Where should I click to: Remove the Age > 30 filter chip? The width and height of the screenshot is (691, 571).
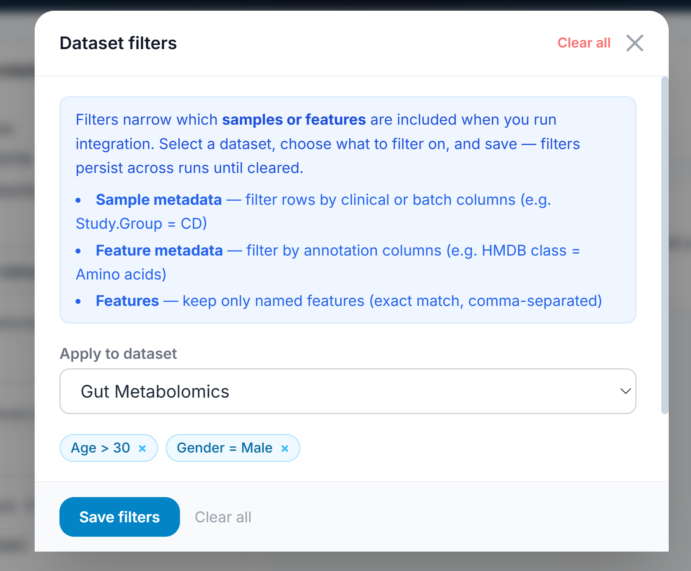coord(142,448)
